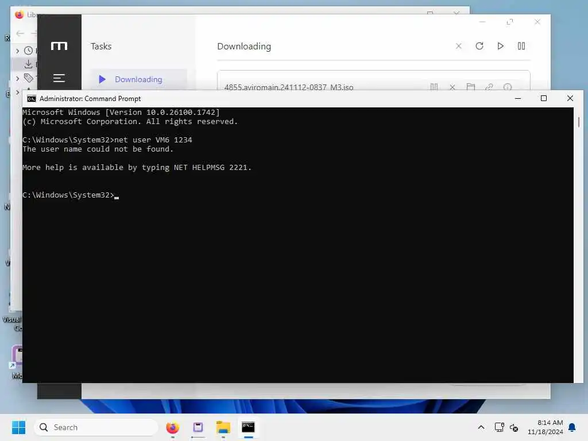Refresh the Motrix task list
Screen dimensions: 588x441
pyautogui.click(x=479, y=46)
